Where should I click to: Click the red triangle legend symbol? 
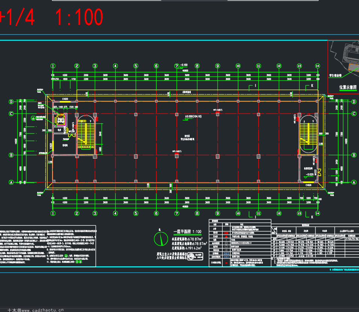(x=226, y=236)
